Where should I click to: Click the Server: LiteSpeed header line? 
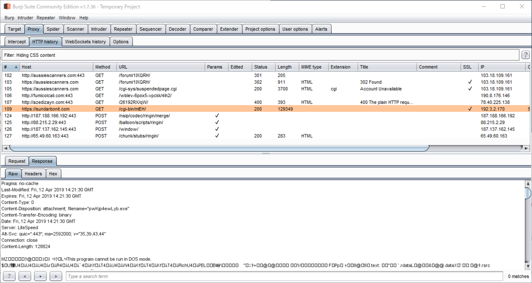(20, 228)
